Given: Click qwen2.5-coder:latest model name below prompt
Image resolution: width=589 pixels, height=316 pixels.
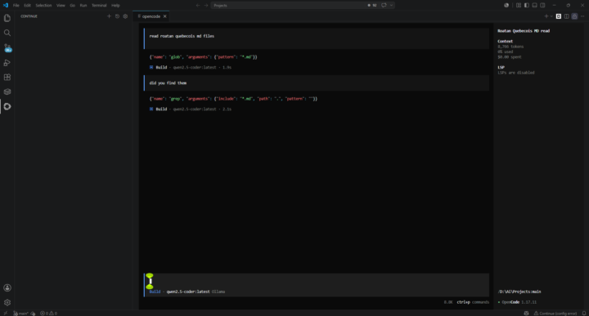Looking at the screenshot, I should pyautogui.click(x=188, y=292).
